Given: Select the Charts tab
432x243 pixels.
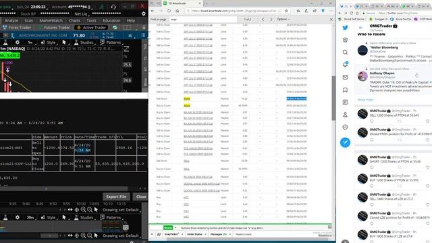Looking at the screenshot, I should click(x=75, y=20).
